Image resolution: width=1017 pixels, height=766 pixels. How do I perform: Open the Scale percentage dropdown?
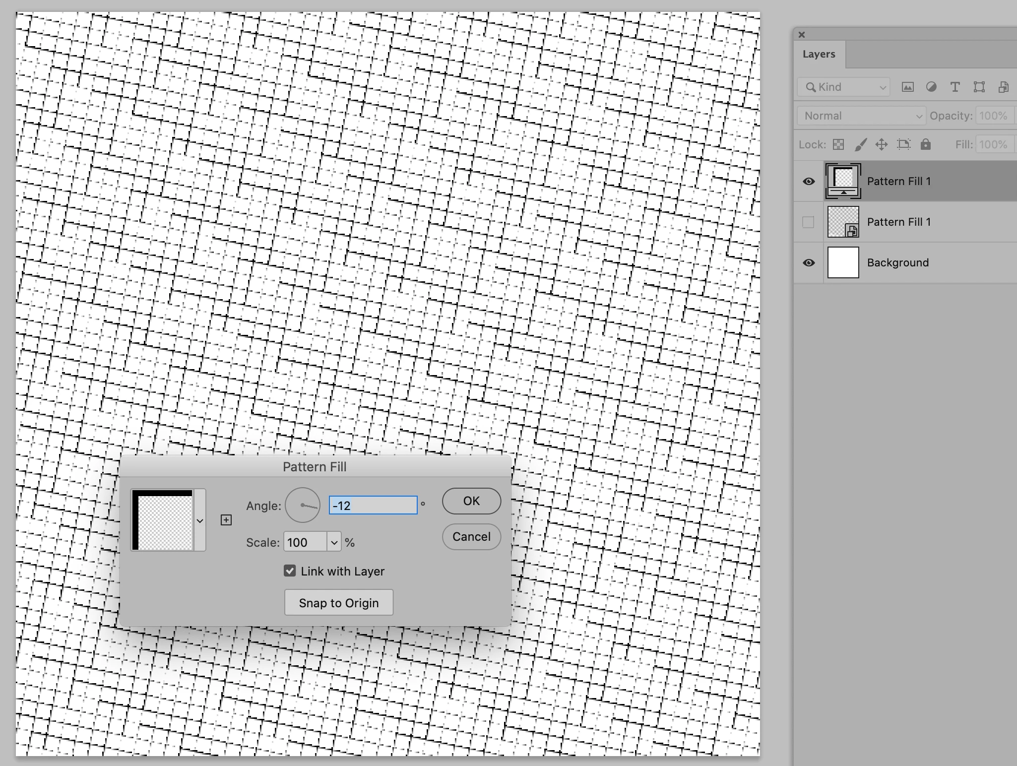pos(334,542)
